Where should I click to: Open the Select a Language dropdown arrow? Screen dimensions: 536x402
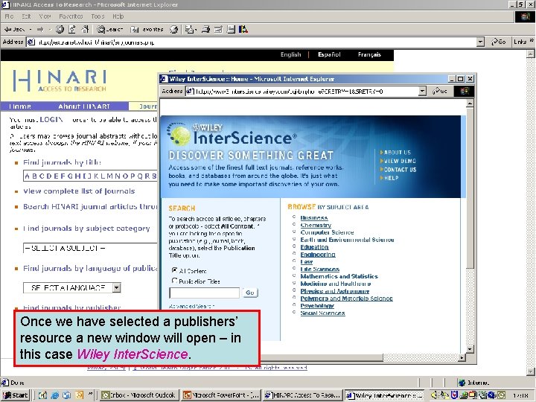[x=117, y=288]
